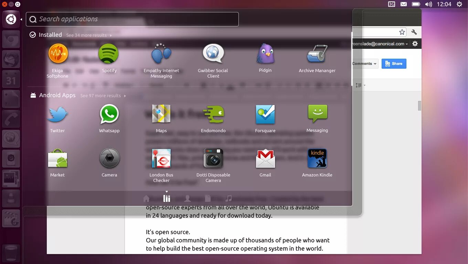The width and height of the screenshot is (468, 264).
Task: Launch the Twitter Android app
Action: point(57,114)
